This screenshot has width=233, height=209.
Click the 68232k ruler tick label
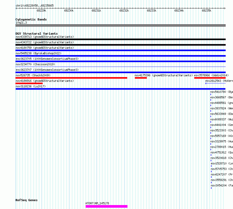click(124, 10)
